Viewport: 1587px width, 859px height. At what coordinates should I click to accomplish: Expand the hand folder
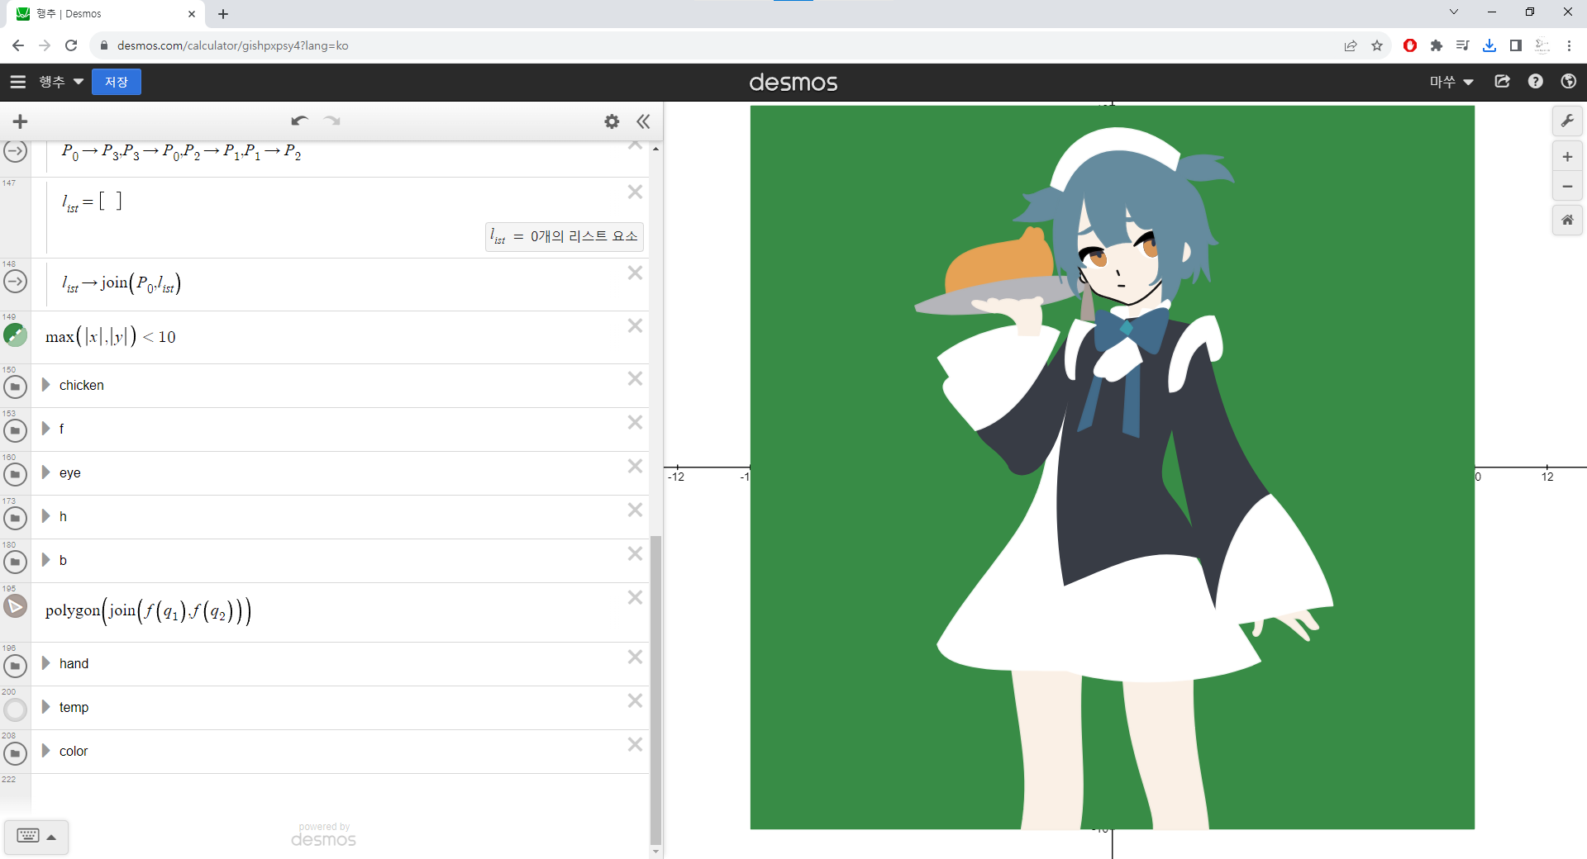pyautogui.click(x=46, y=663)
